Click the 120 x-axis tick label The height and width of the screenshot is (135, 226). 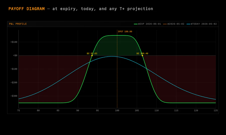pyautogui.click(x=196, y=110)
